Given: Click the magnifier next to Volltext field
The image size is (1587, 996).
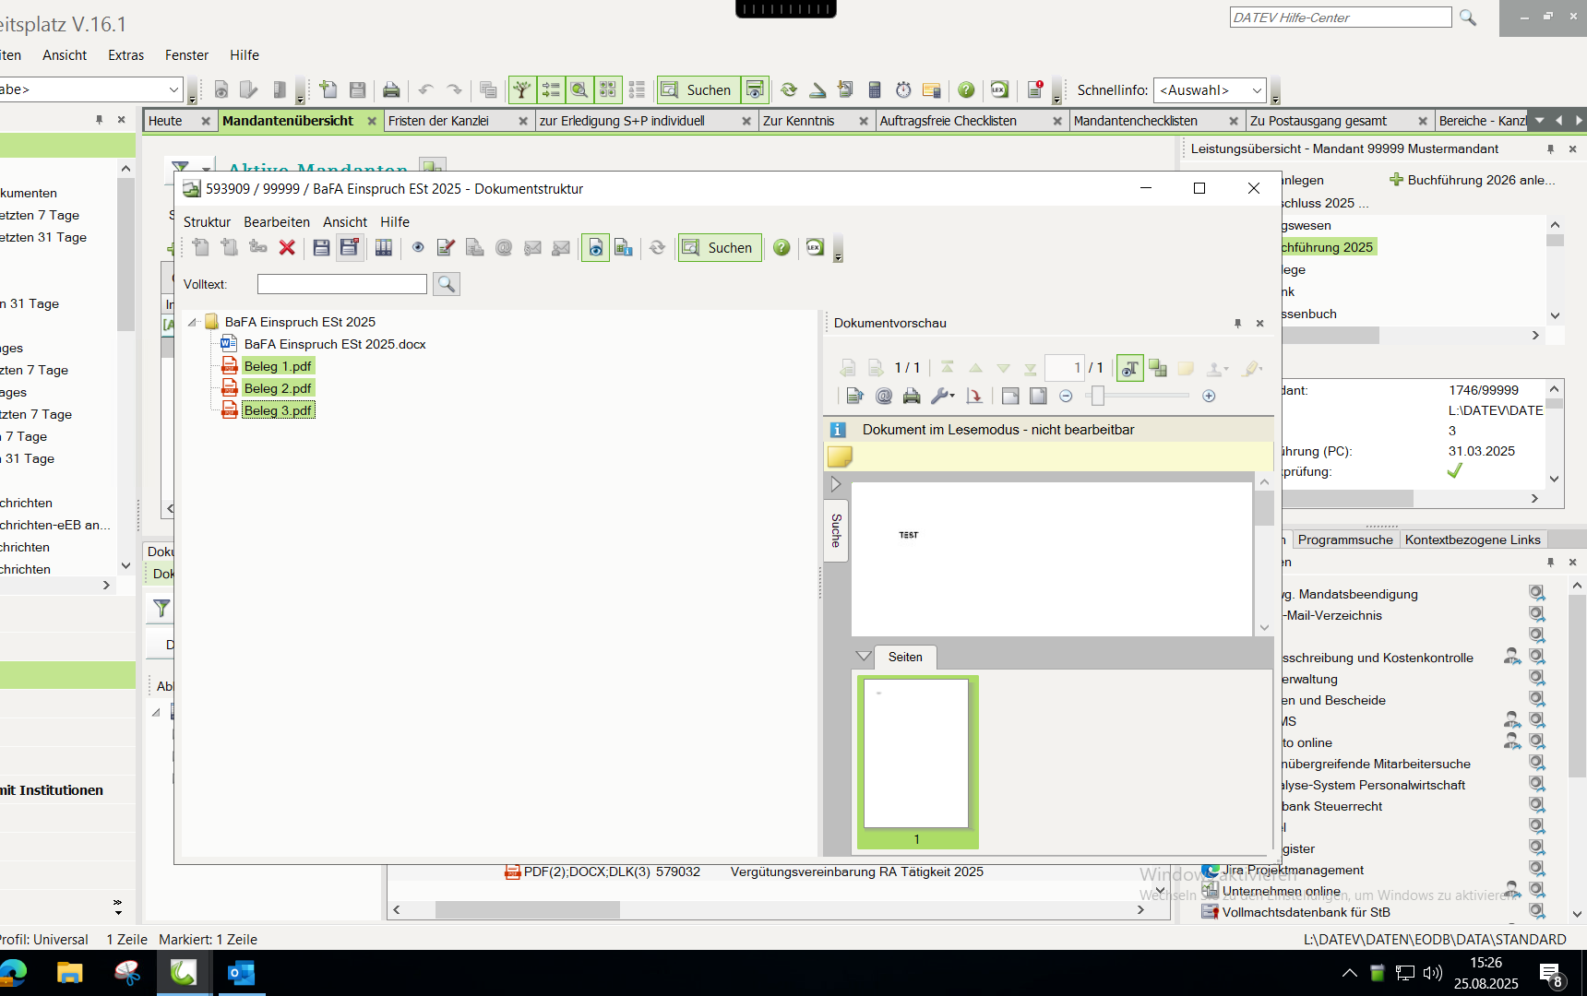Looking at the screenshot, I should click(447, 285).
